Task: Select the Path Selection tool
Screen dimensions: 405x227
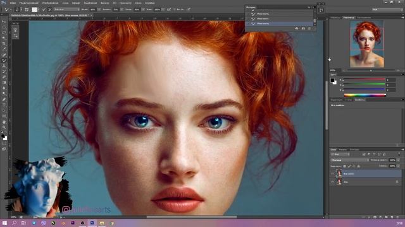Action: pos(4,111)
